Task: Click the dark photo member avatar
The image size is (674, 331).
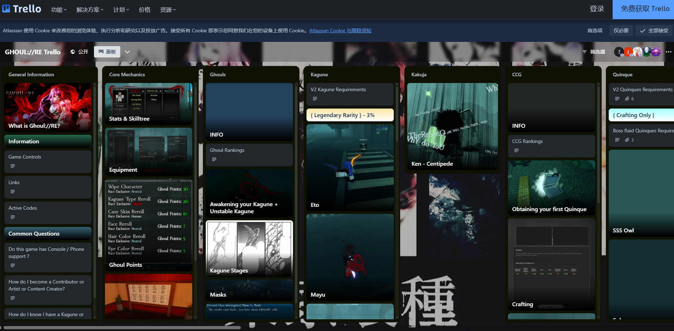Action: (619, 52)
